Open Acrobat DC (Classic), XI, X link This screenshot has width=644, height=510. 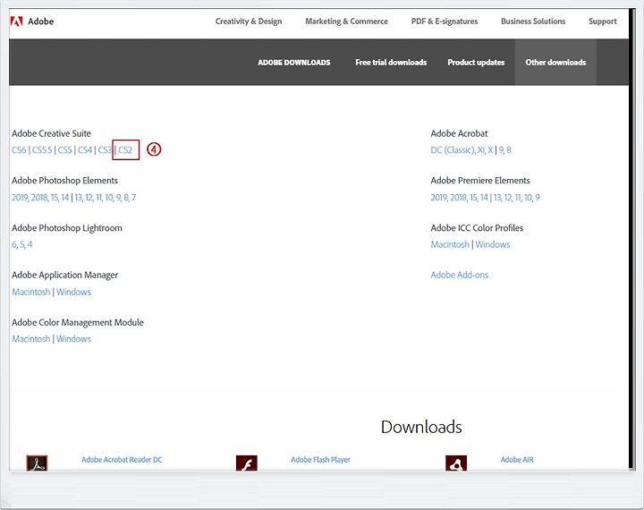pyautogui.click(x=462, y=150)
